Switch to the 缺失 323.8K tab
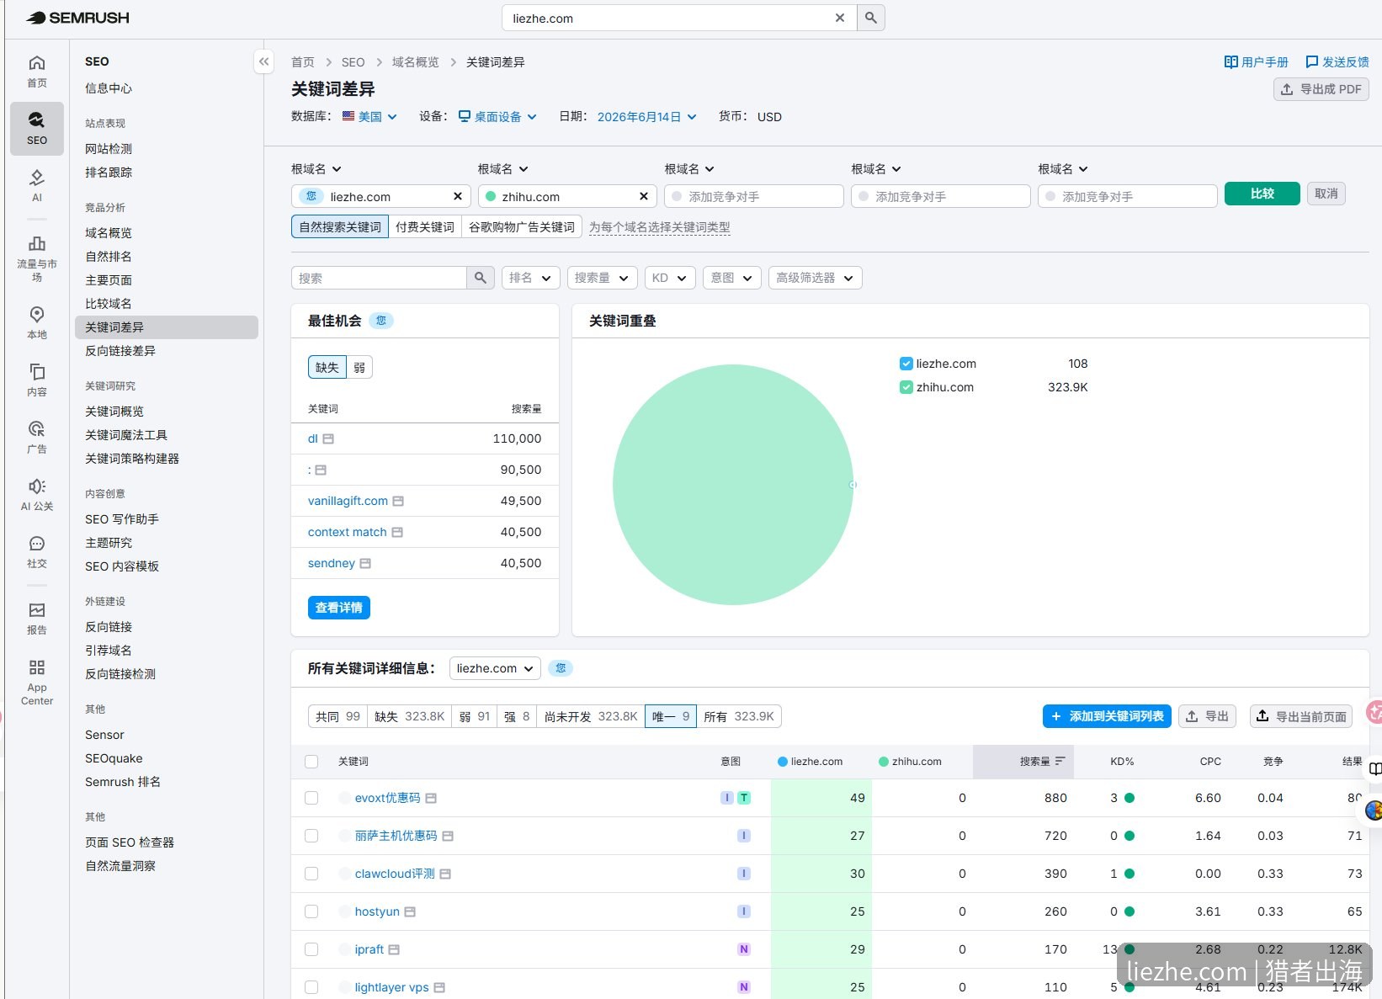1382x999 pixels. (409, 716)
